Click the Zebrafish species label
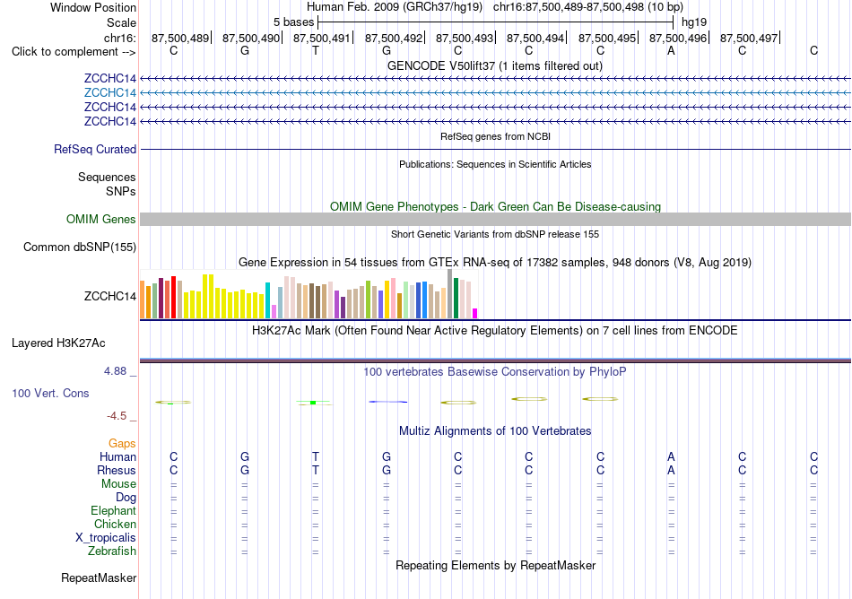Screen dimensions: 852x599 point(112,551)
